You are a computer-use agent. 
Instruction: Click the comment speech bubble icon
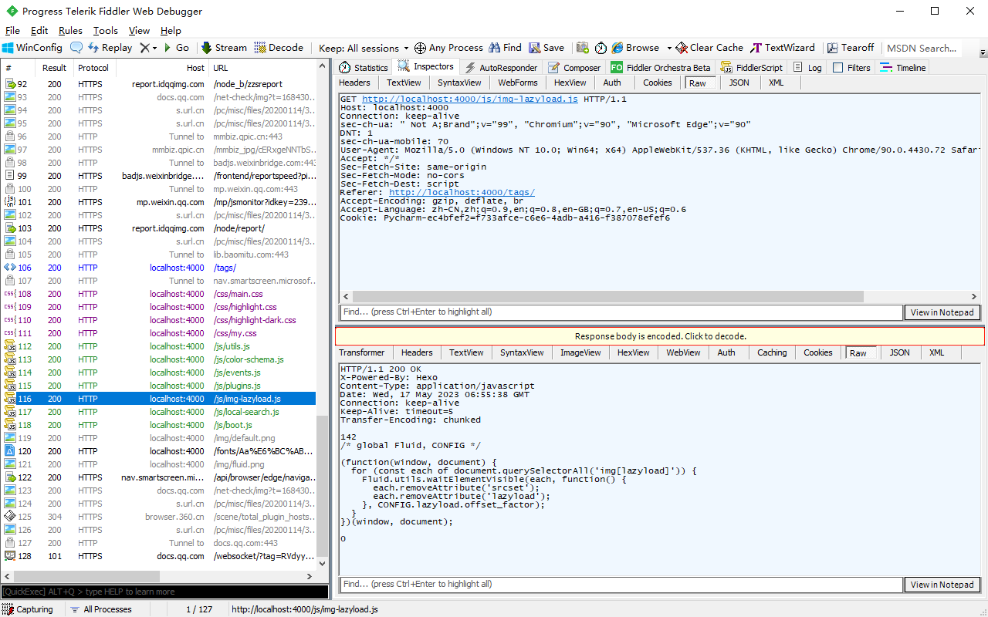(76, 48)
